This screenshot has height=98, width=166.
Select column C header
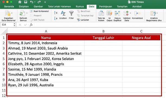[141, 31]
